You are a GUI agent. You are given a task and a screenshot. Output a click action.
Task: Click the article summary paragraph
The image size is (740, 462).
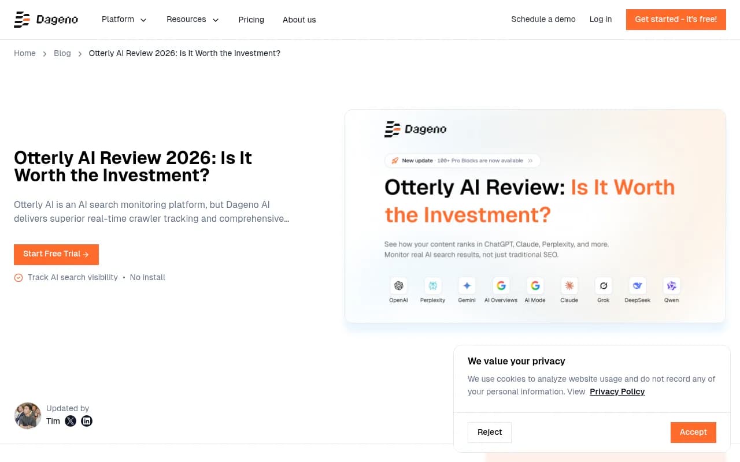point(151,212)
